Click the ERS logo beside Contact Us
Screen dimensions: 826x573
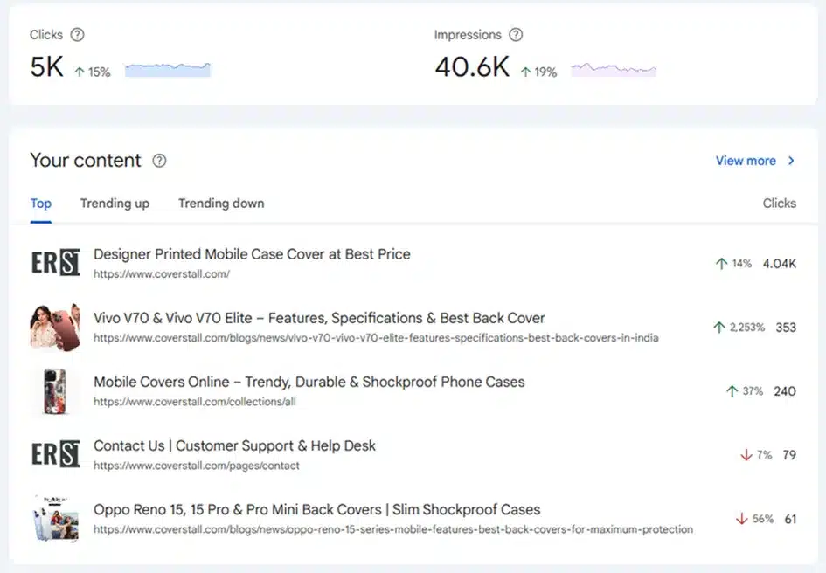(55, 454)
